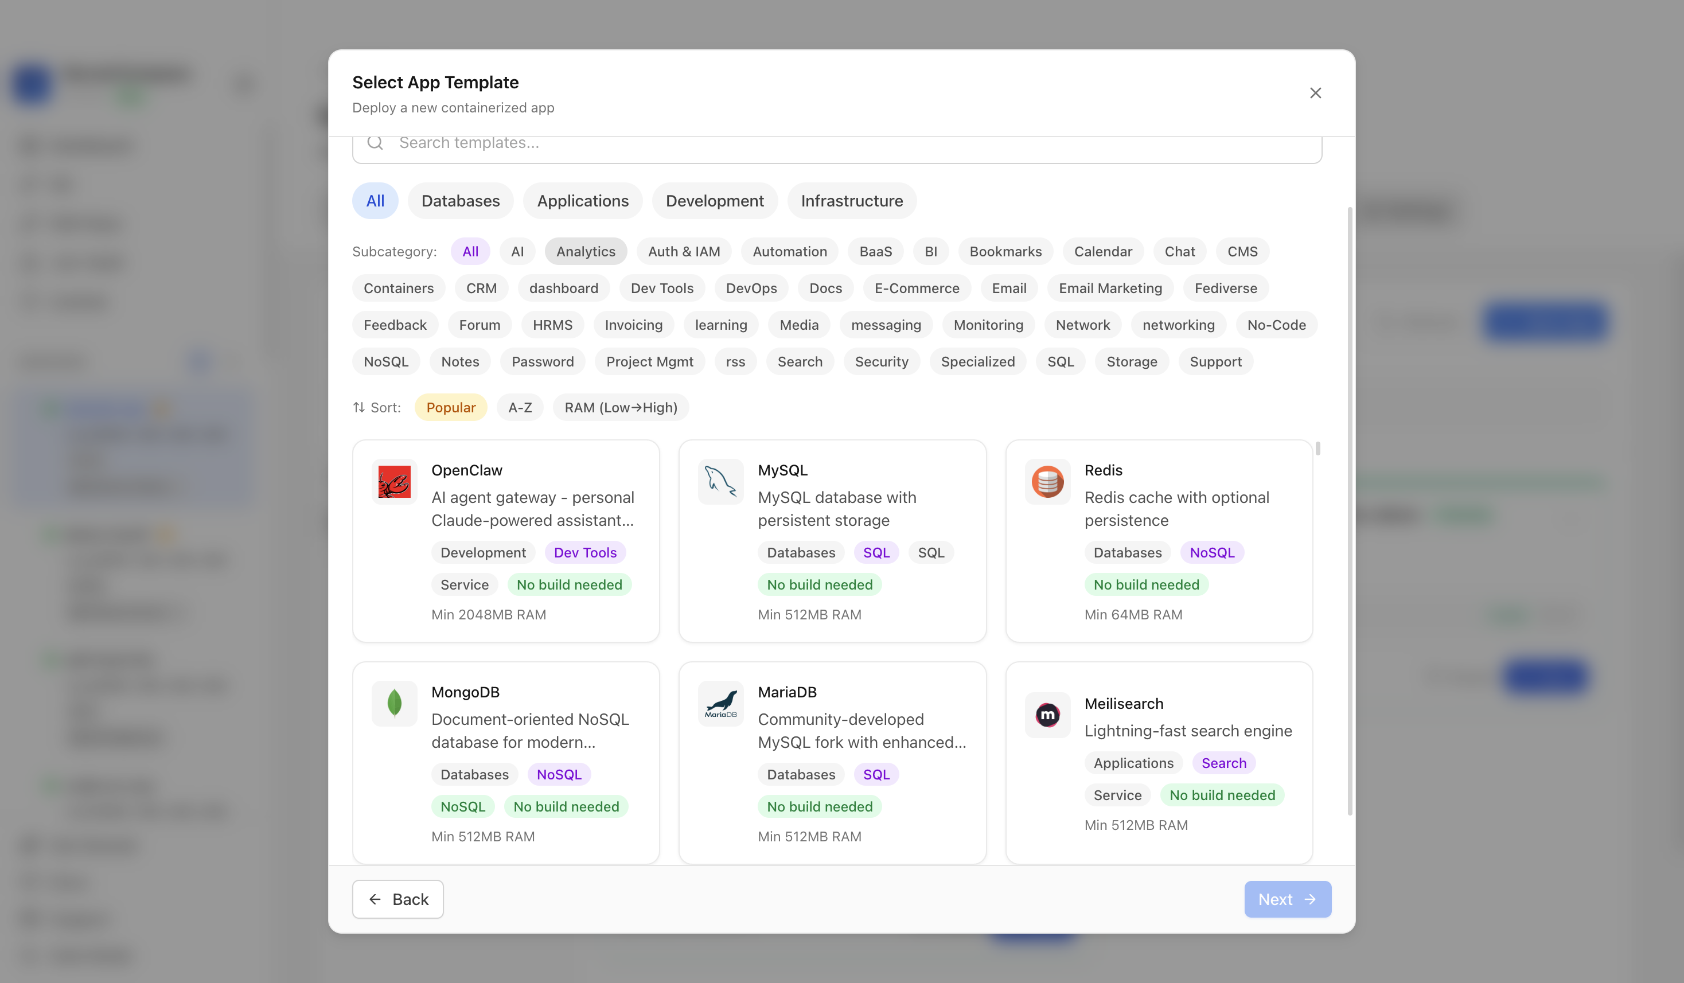Close the Select App Template dialog
Image resolution: width=1684 pixels, height=983 pixels.
pyautogui.click(x=1315, y=93)
